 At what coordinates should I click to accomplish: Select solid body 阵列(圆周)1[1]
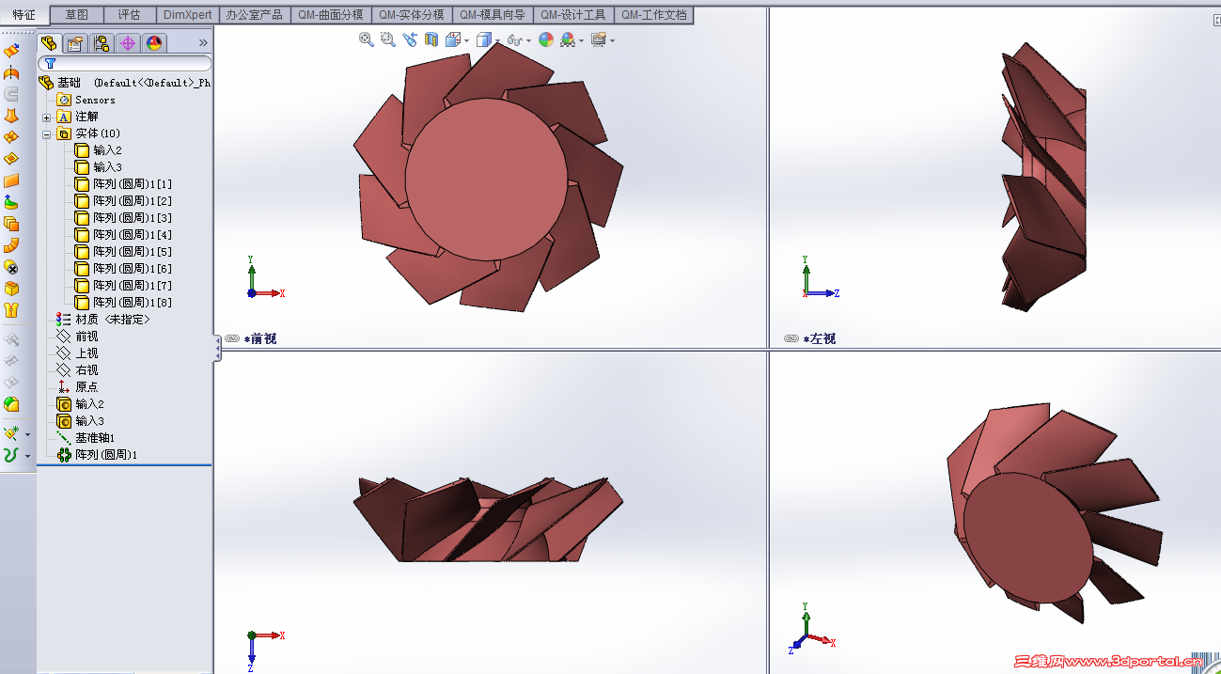pos(133,184)
